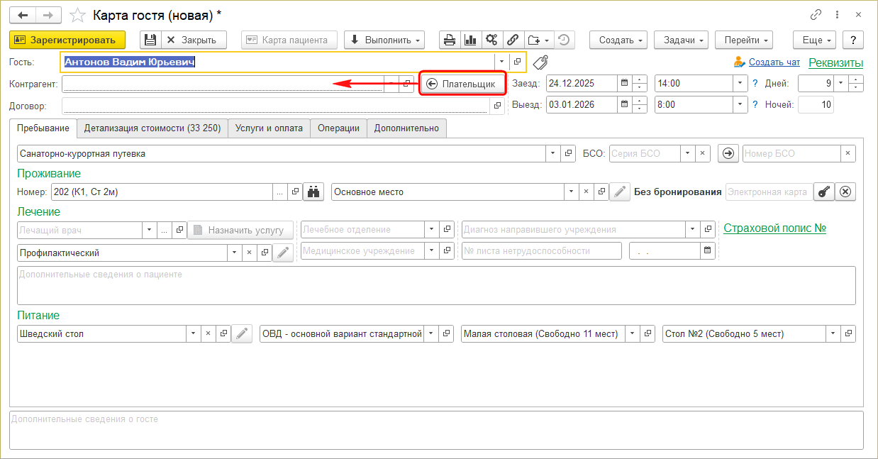This screenshot has height=459, width=878.
Task: Open dropdown for Стол №2 field
Action: [x=833, y=333]
